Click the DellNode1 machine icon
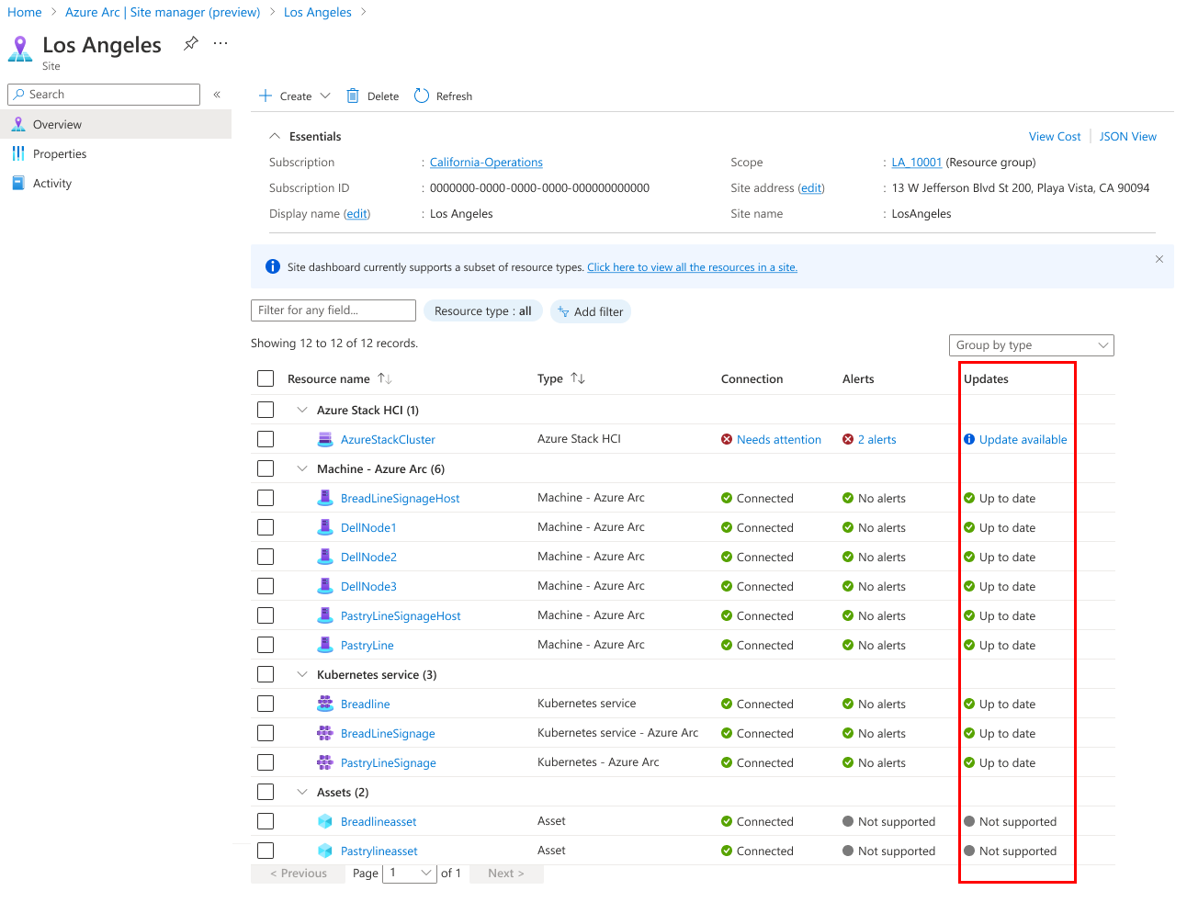The image size is (1187, 902). click(325, 527)
